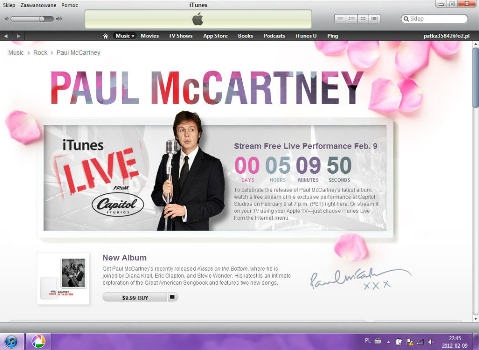Navigate forward with the right arrow

coord(19,36)
